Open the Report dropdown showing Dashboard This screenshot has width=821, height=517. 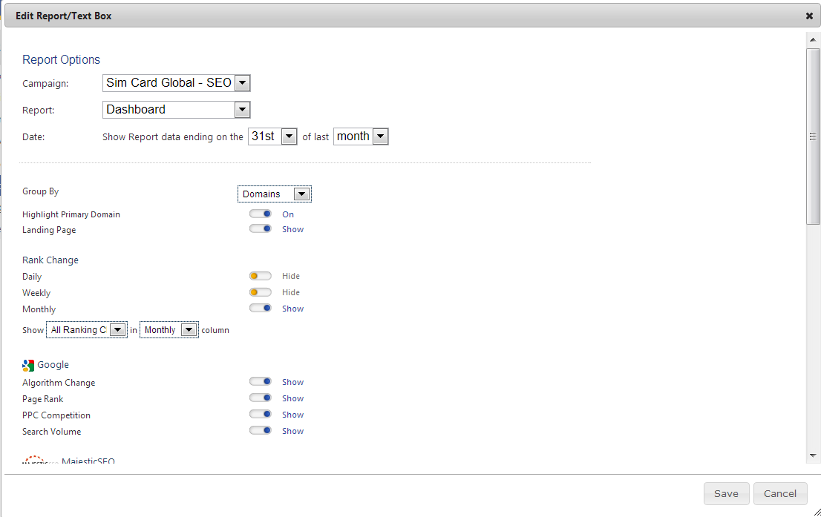click(177, 110)
